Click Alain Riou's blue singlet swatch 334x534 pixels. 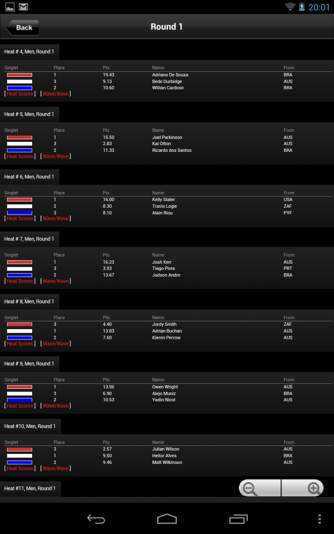20,213
